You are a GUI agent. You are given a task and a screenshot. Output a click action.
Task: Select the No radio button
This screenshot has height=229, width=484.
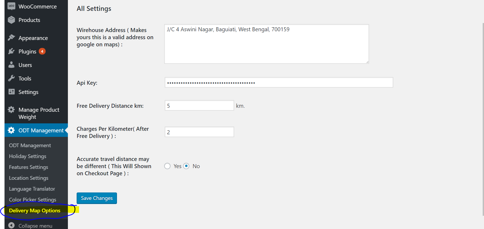click(x=186, y=166)
